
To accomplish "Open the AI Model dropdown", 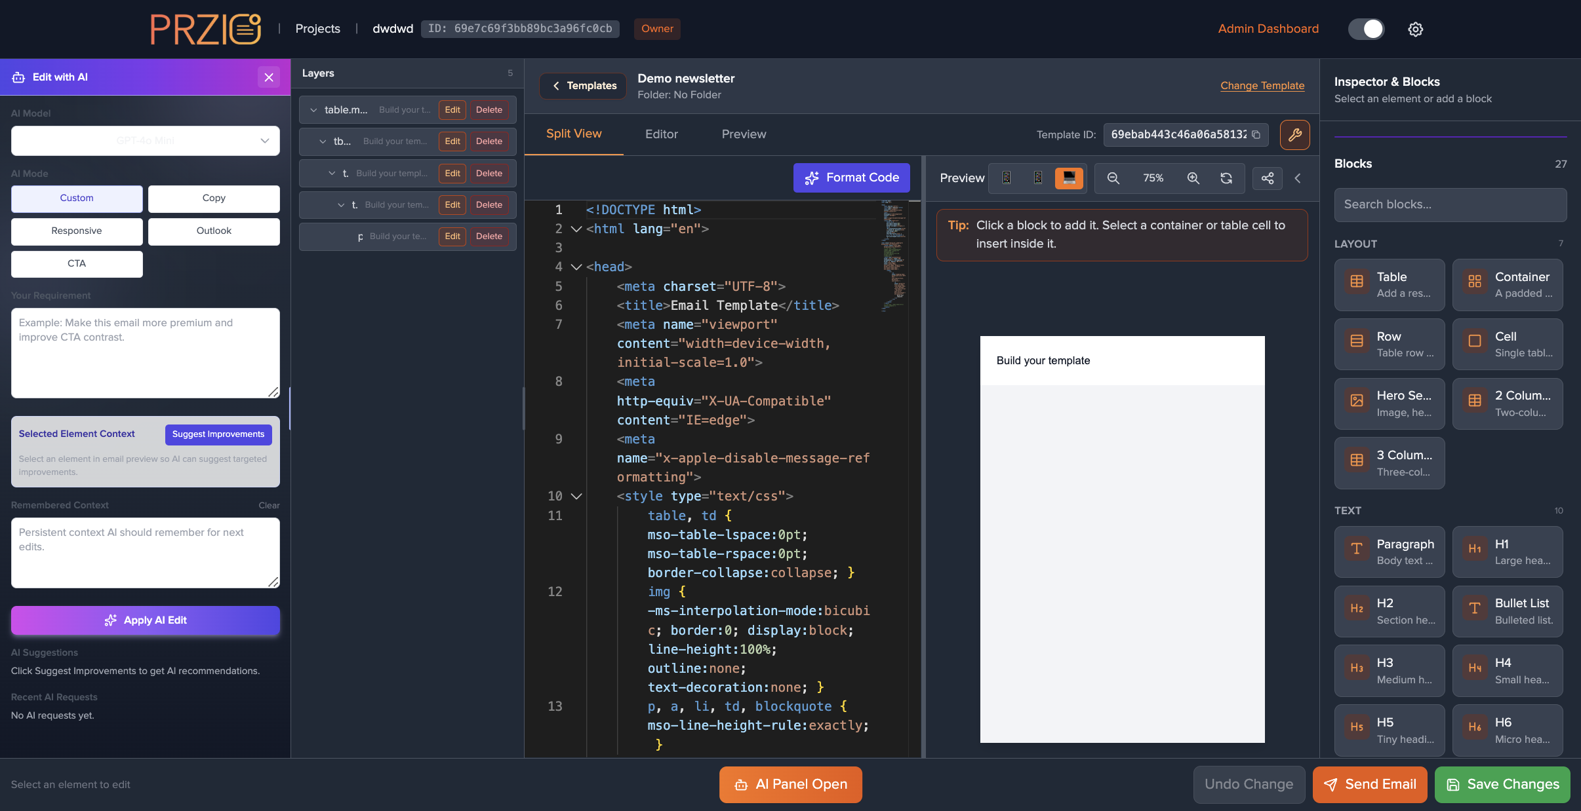I will coord(146,141).
